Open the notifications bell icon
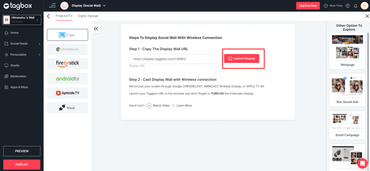The image size is (370, 171). 356,6
